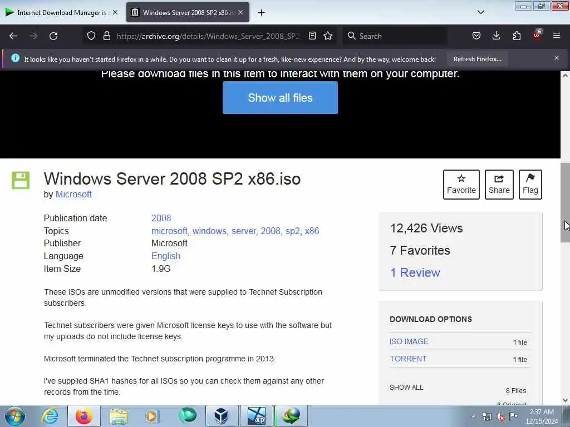
Task: Open the Action Center flag icon
Action: (513, 416)
